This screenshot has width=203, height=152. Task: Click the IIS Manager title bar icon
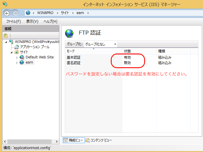click(5, 4)
